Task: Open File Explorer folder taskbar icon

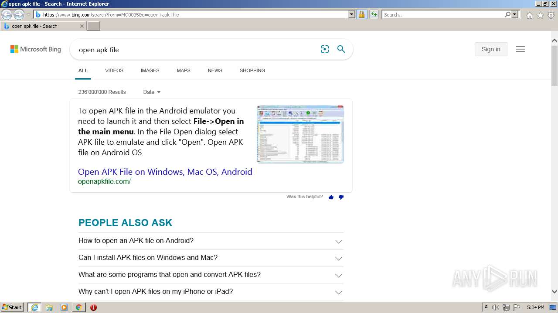Action: pyautogui.click(x=49, y=307)
